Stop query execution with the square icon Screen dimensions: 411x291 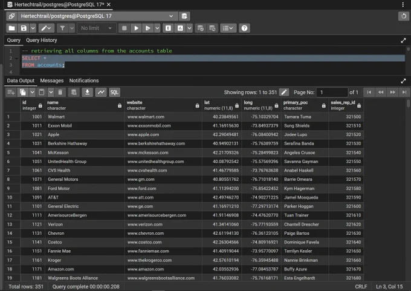click(x=125, y=28)
